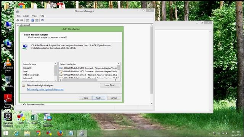Click the Network Adapter horizontal scroll right arrow
The height and width of the screenshot is (137, 244).
[x=116, y=80]
